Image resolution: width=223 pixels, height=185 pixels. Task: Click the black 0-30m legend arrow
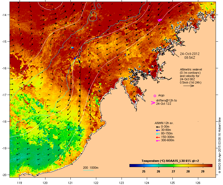158,127
